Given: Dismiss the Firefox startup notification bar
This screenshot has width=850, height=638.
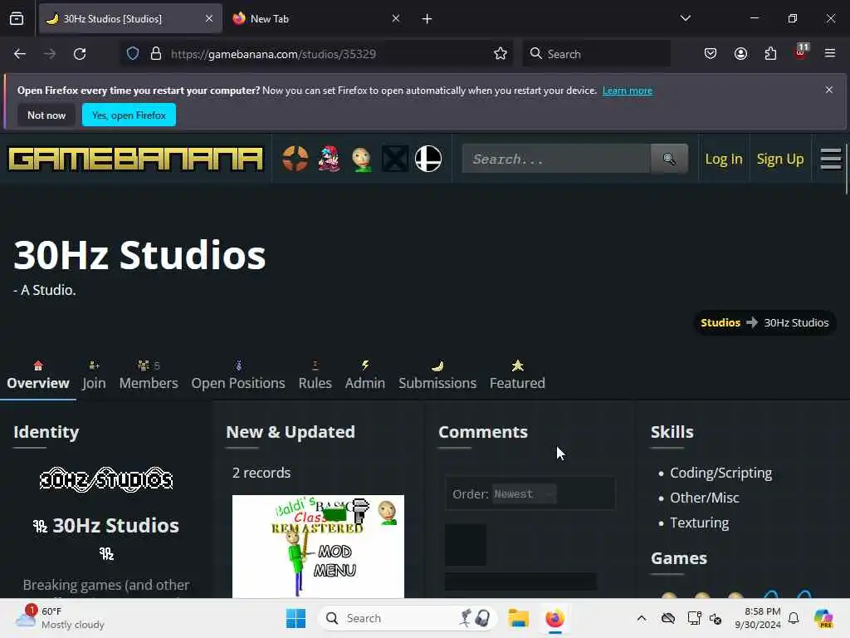Looking at the screenshot, I should pyautogui.click(x=829, y=90).
